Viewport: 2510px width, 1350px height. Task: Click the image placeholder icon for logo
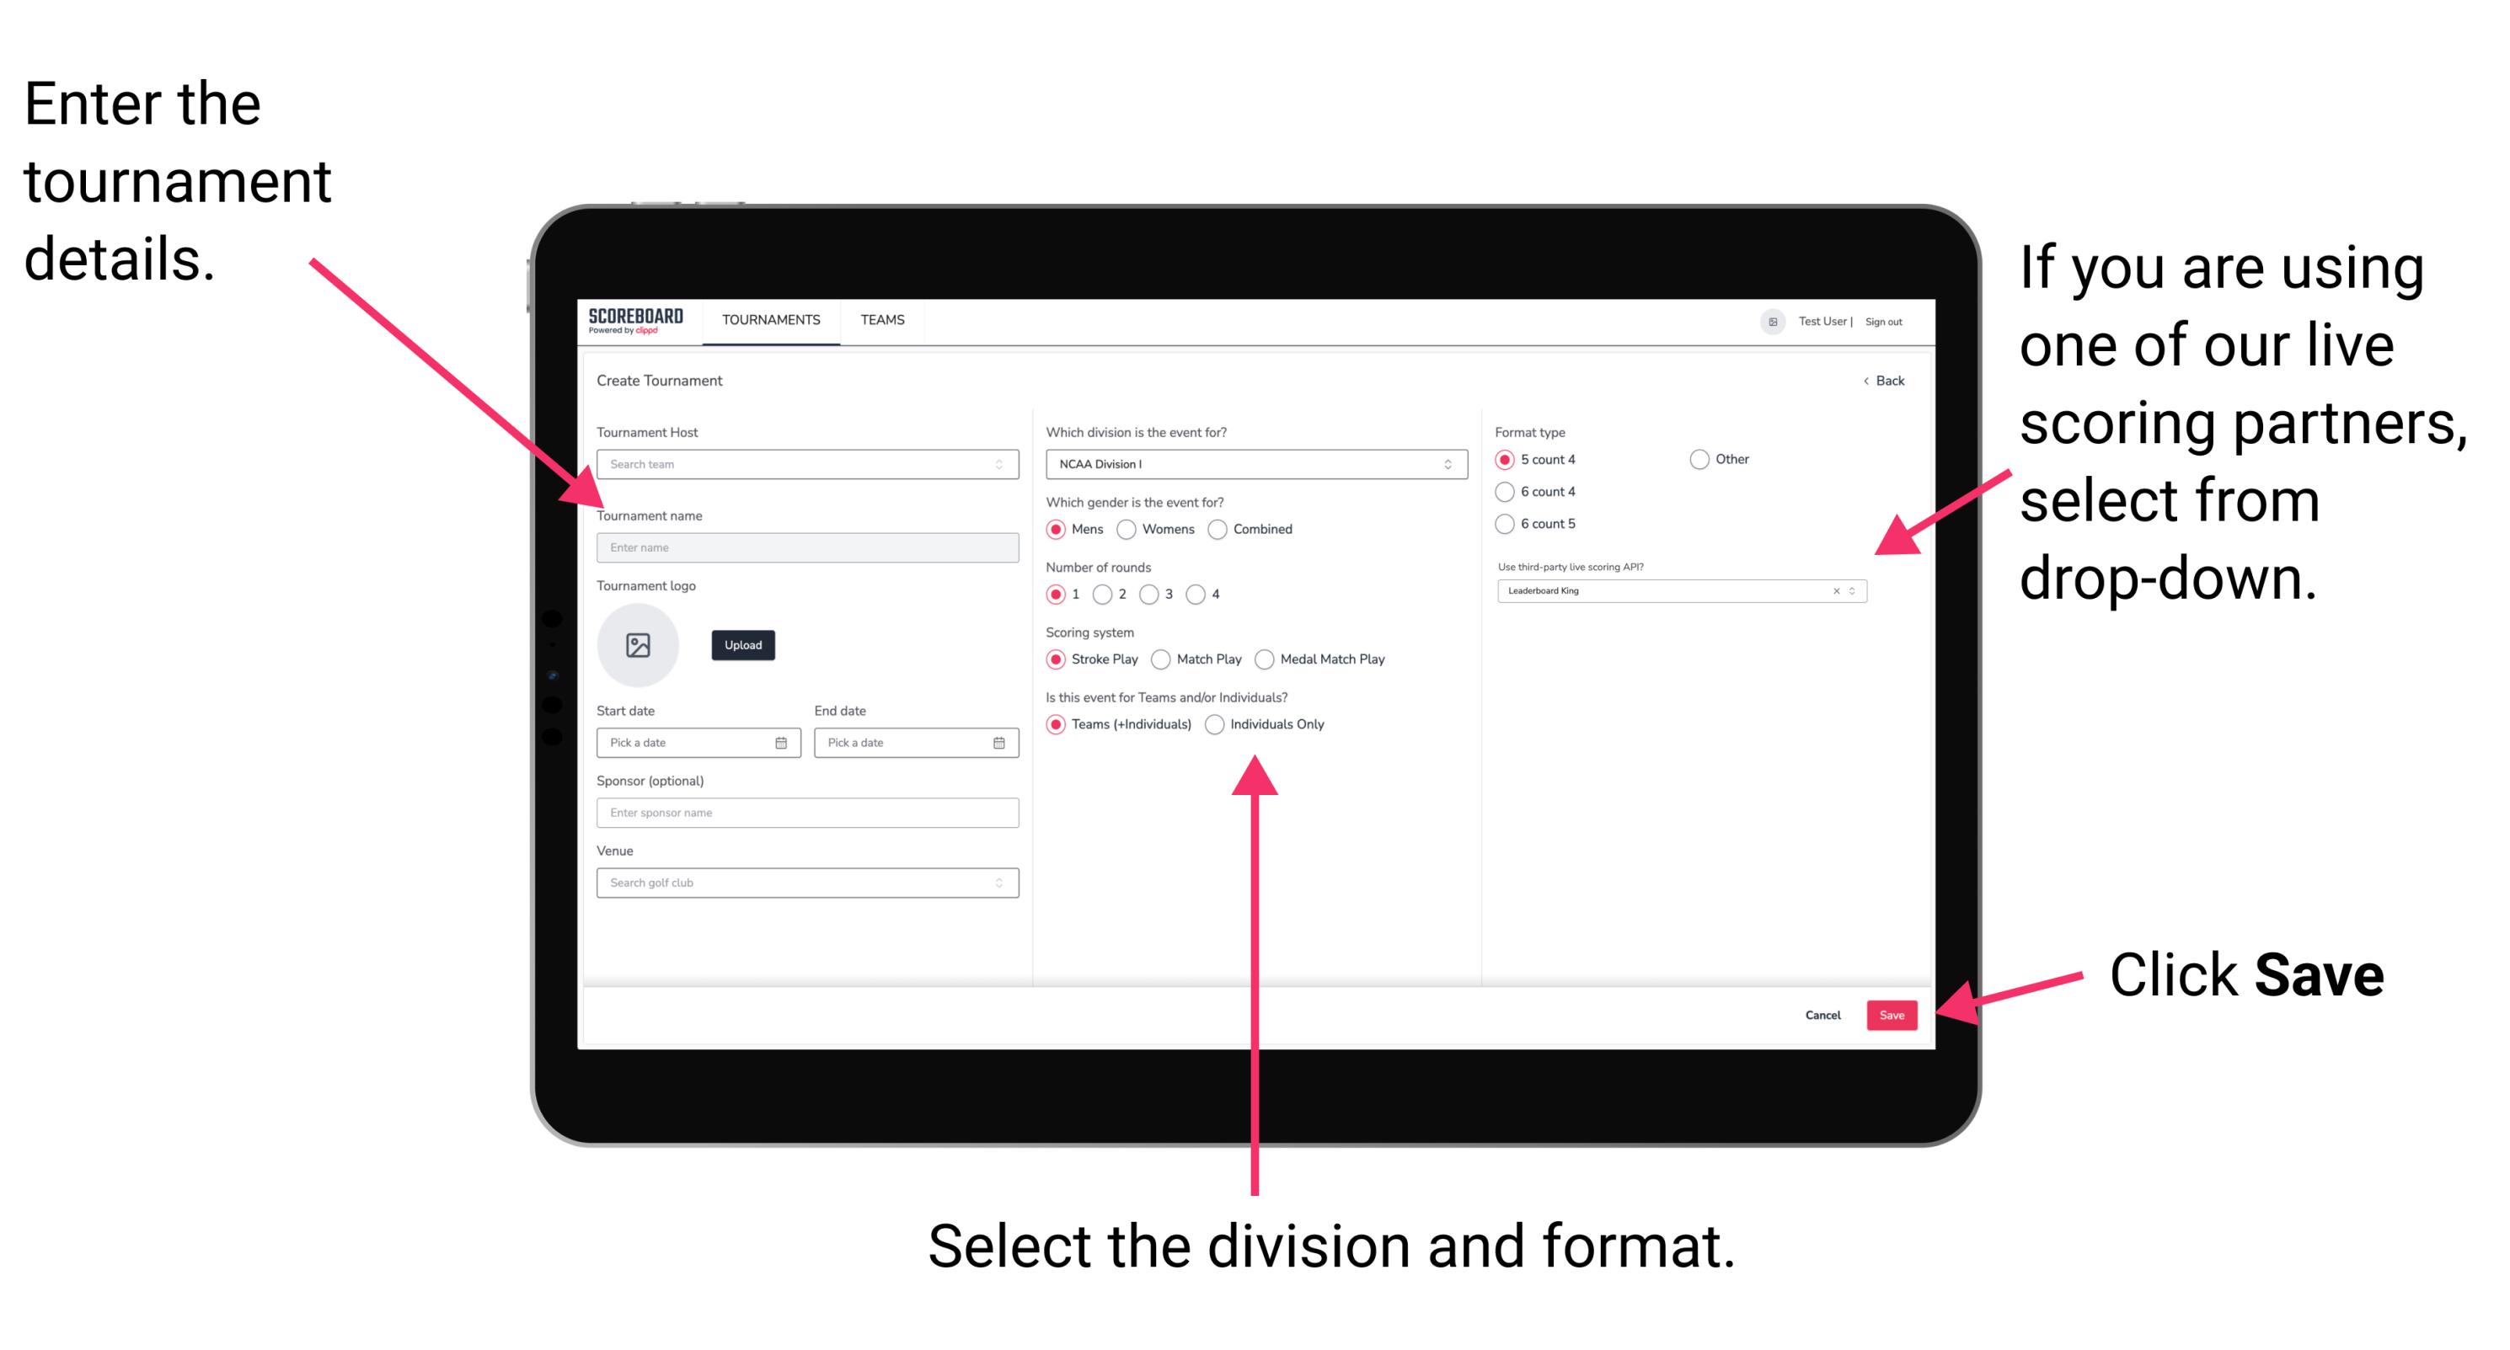click(x=639, y=645)
